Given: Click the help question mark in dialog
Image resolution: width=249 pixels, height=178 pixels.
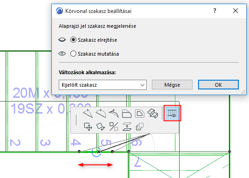Looking at the screenshot, I should (215, 11).
